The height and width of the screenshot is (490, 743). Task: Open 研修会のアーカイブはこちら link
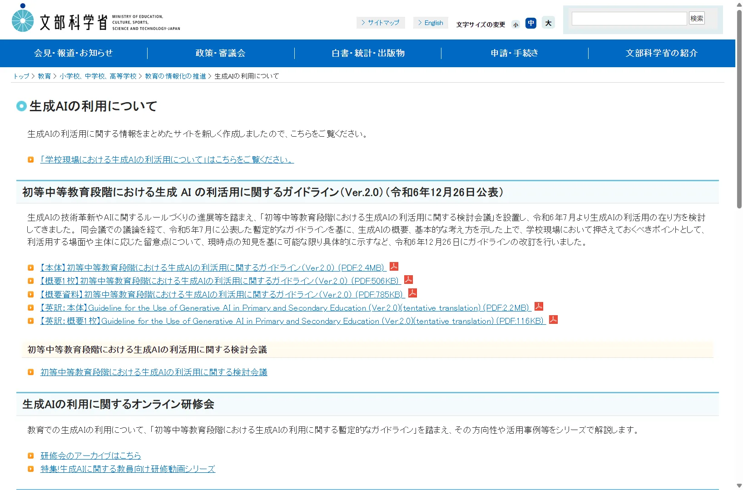[x=91, y=456]
